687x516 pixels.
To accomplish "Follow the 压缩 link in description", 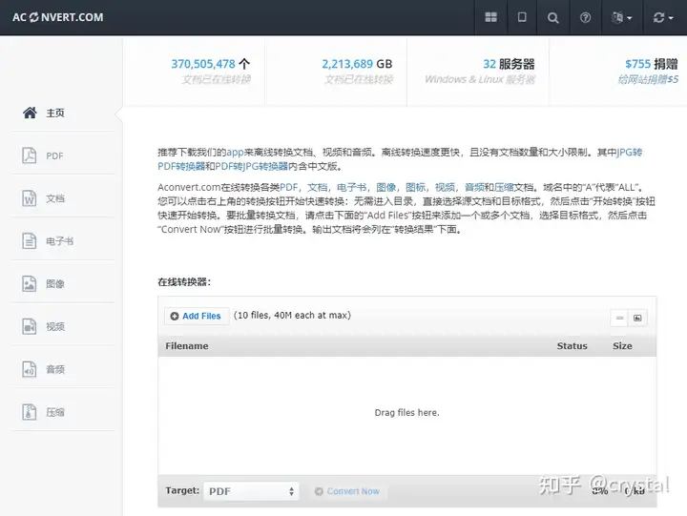I will [504, 188].
